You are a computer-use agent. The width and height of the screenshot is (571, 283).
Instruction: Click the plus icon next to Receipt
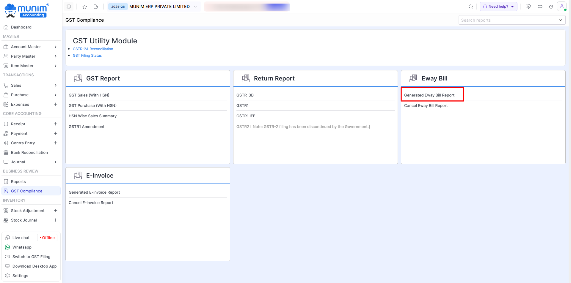[55, 124]
